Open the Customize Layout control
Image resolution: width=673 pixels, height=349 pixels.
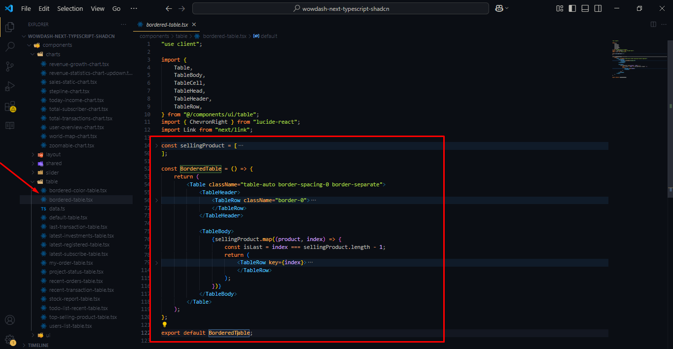pos(560,8)
